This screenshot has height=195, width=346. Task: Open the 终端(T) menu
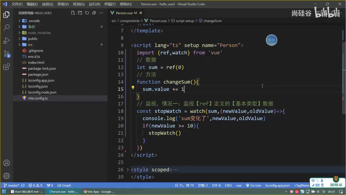click(x=110, y=4)
